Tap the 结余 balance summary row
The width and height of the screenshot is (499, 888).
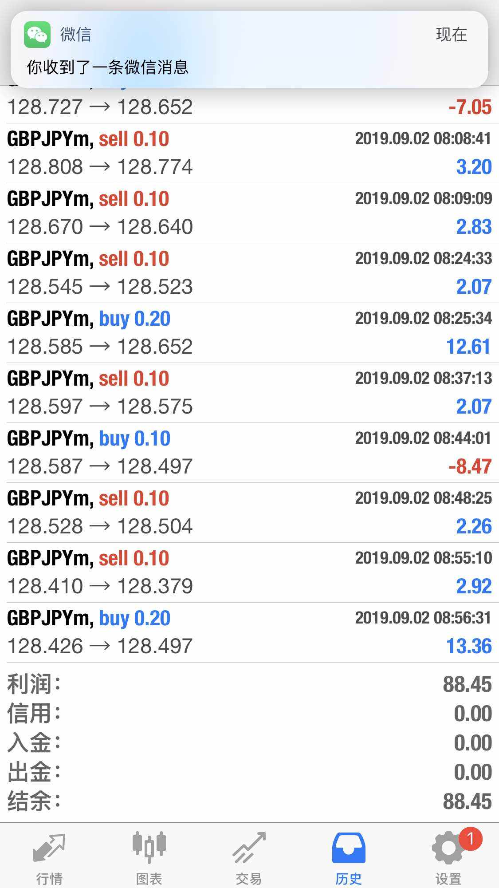[x=249, y=801]
